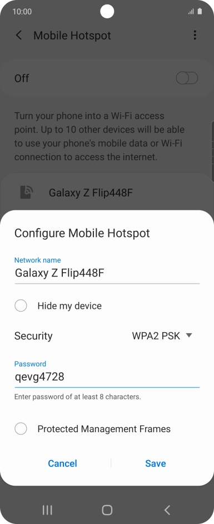Tap the Android recents navigation button
Image resolution: width=214 pixels, height=524 pixels.
(x=47, y=510)
